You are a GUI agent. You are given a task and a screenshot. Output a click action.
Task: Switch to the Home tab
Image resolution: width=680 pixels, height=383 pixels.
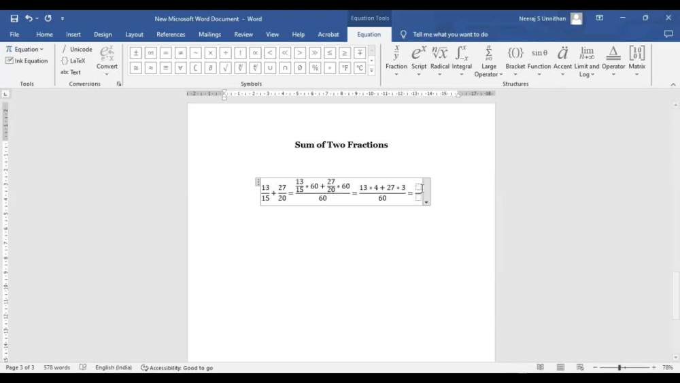44,34
